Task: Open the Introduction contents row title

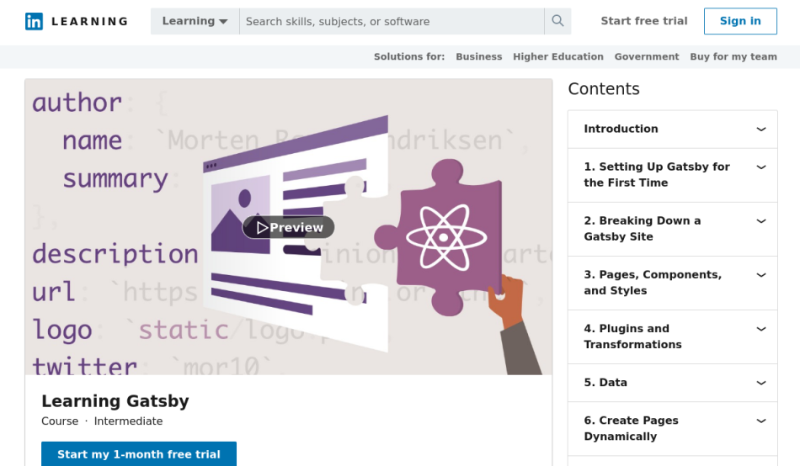Action: click(621, 129)
